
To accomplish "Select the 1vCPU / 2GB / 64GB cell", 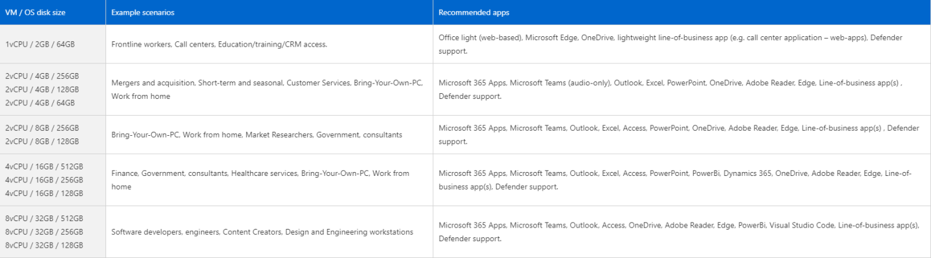I will point(53,44).
